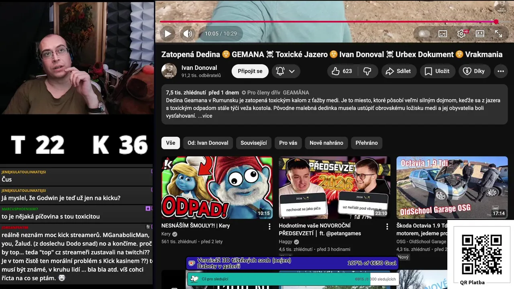
Task: Click the K 36 counter overlay
Action: (x=120, y=145)
